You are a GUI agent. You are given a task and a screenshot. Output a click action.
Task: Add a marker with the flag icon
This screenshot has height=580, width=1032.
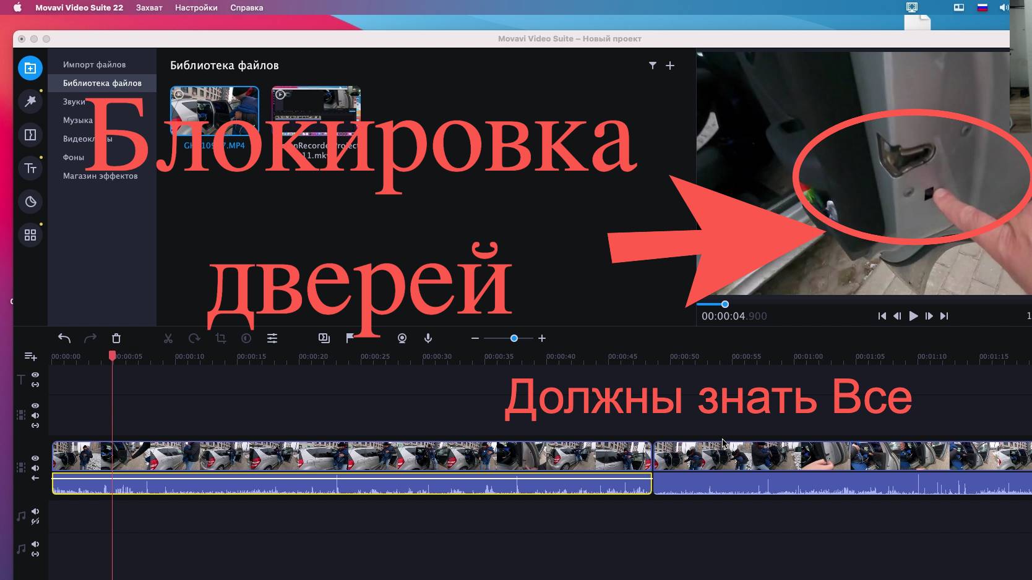tap(350, 338)
